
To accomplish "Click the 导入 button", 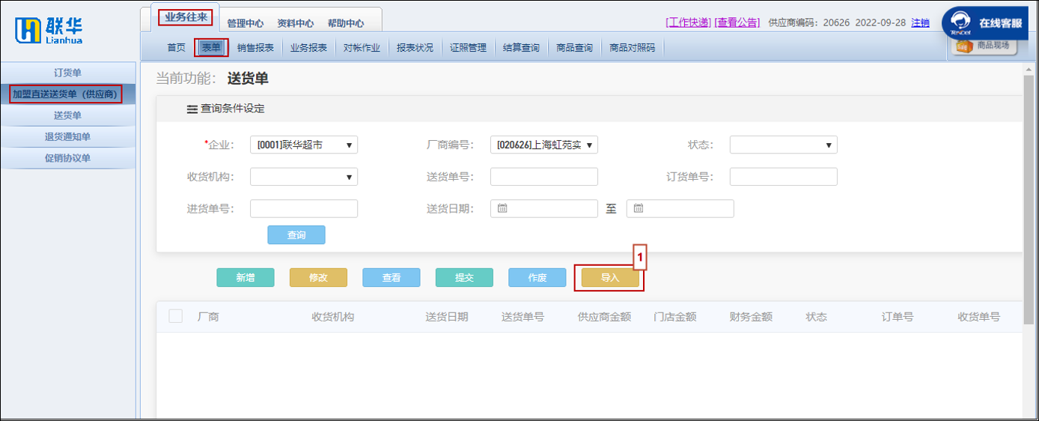I will click(x=610, y=278).
